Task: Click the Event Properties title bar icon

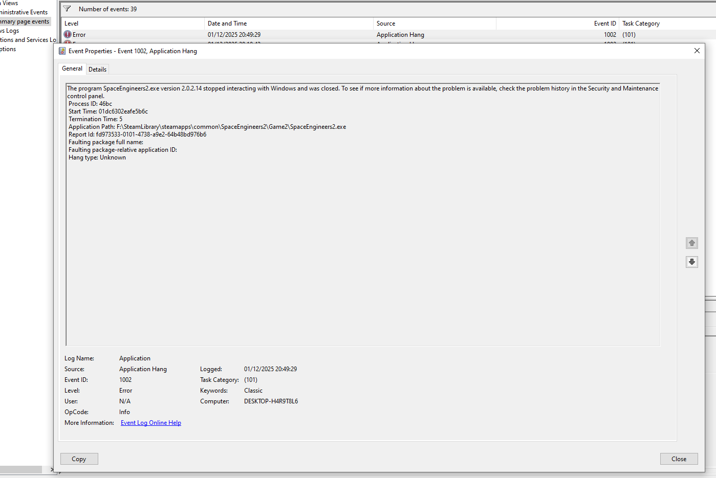Action: tap(62, 51)
